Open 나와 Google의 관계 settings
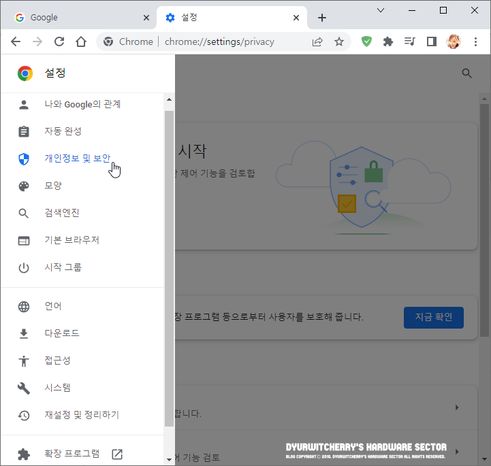 coord(82,105)
